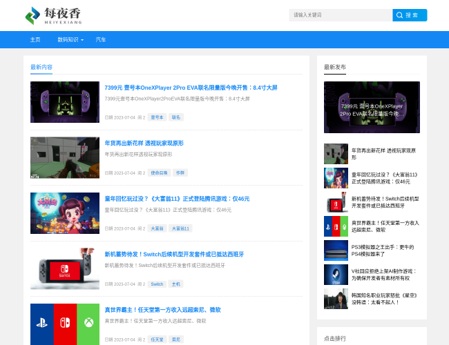Open sidebar link PS3模拟器之王出手
Image resolution: width=449 pixels, height=345 pixels.
[383, 250]
